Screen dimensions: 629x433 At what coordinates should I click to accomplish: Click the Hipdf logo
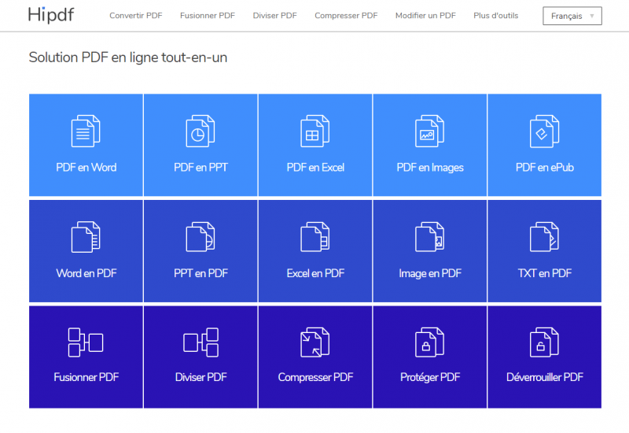coord(52,15)
